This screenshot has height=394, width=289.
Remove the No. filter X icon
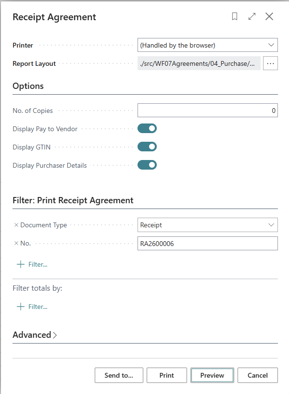[x=16, y=244]
